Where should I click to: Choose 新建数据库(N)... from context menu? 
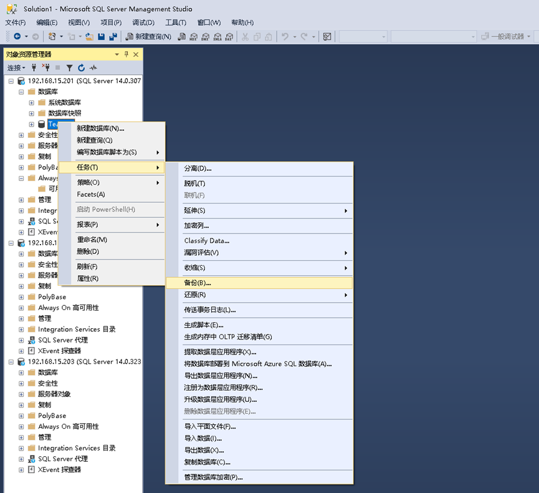[112, 129]
